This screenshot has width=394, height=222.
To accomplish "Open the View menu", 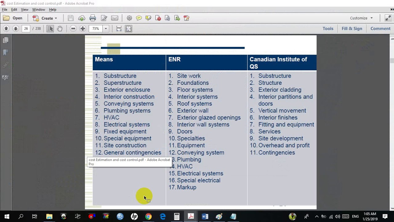I will pyautogui.click(x=25, y=10).
